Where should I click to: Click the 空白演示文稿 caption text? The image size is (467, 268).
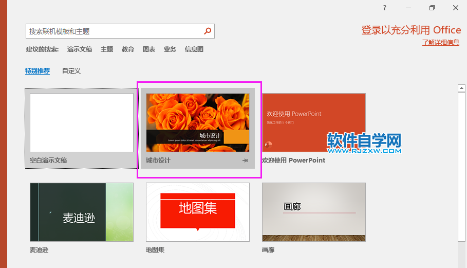48,160
